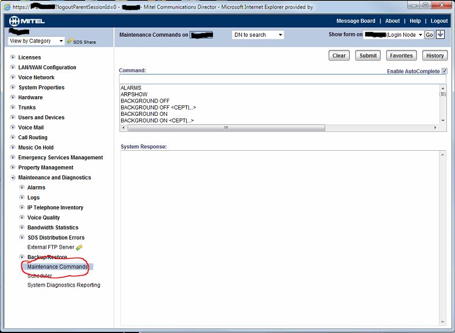This screenshot has width=455, height=333.
Task: Collapse Maintenance and Diagnostics category
Action: pyautogui.click(x=13, y=178)
